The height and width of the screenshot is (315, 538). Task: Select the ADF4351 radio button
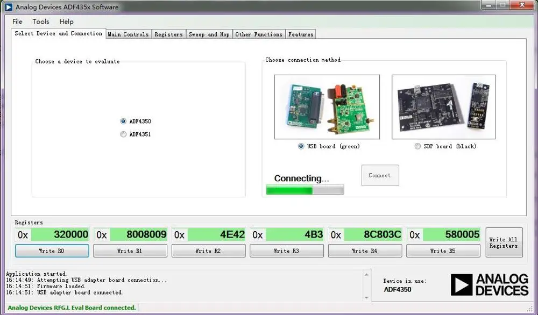tap(123, 134)
